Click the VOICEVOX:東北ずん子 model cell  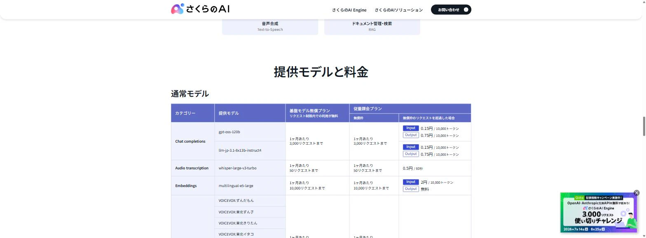(250, 212)
